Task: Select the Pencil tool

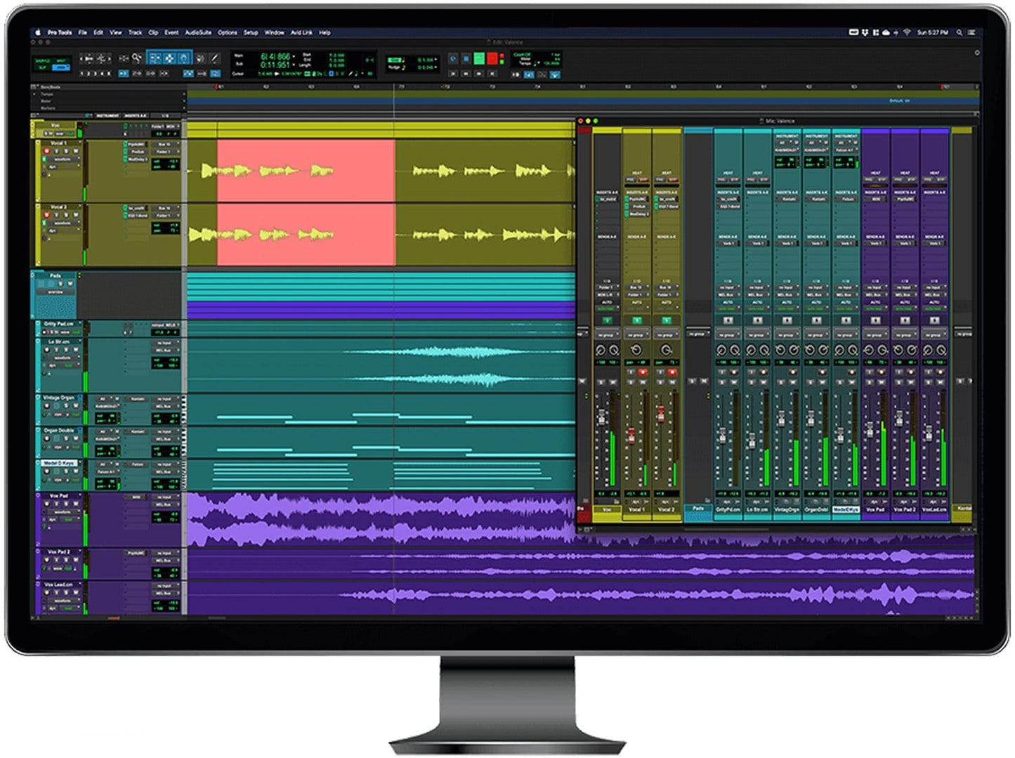Action: (214, 58)
